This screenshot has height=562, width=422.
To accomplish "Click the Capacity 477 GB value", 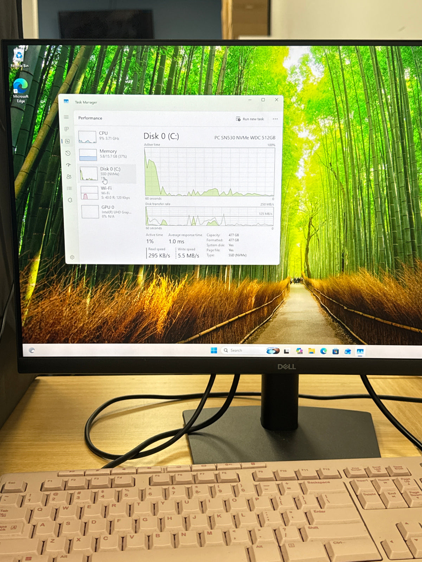I will tap(234, 235).
